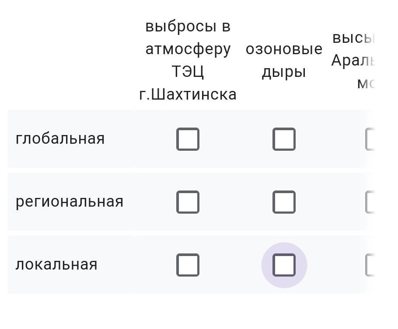
Task: Tick региональная under озоновые дыры
Action: (x=284, y=202)
